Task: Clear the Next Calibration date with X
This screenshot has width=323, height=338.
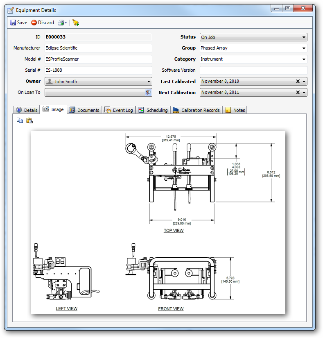Action: [x=298, y=93]
